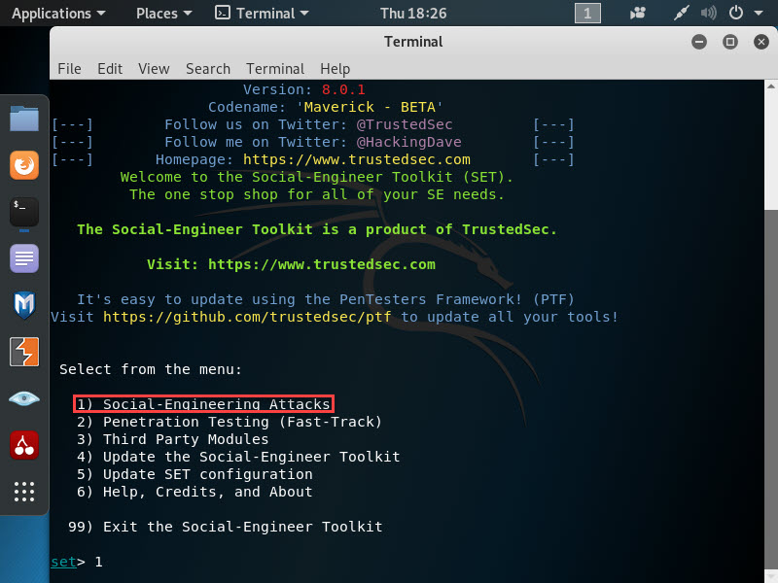Open the Help menu in Terminal

[x=335, y=68]
